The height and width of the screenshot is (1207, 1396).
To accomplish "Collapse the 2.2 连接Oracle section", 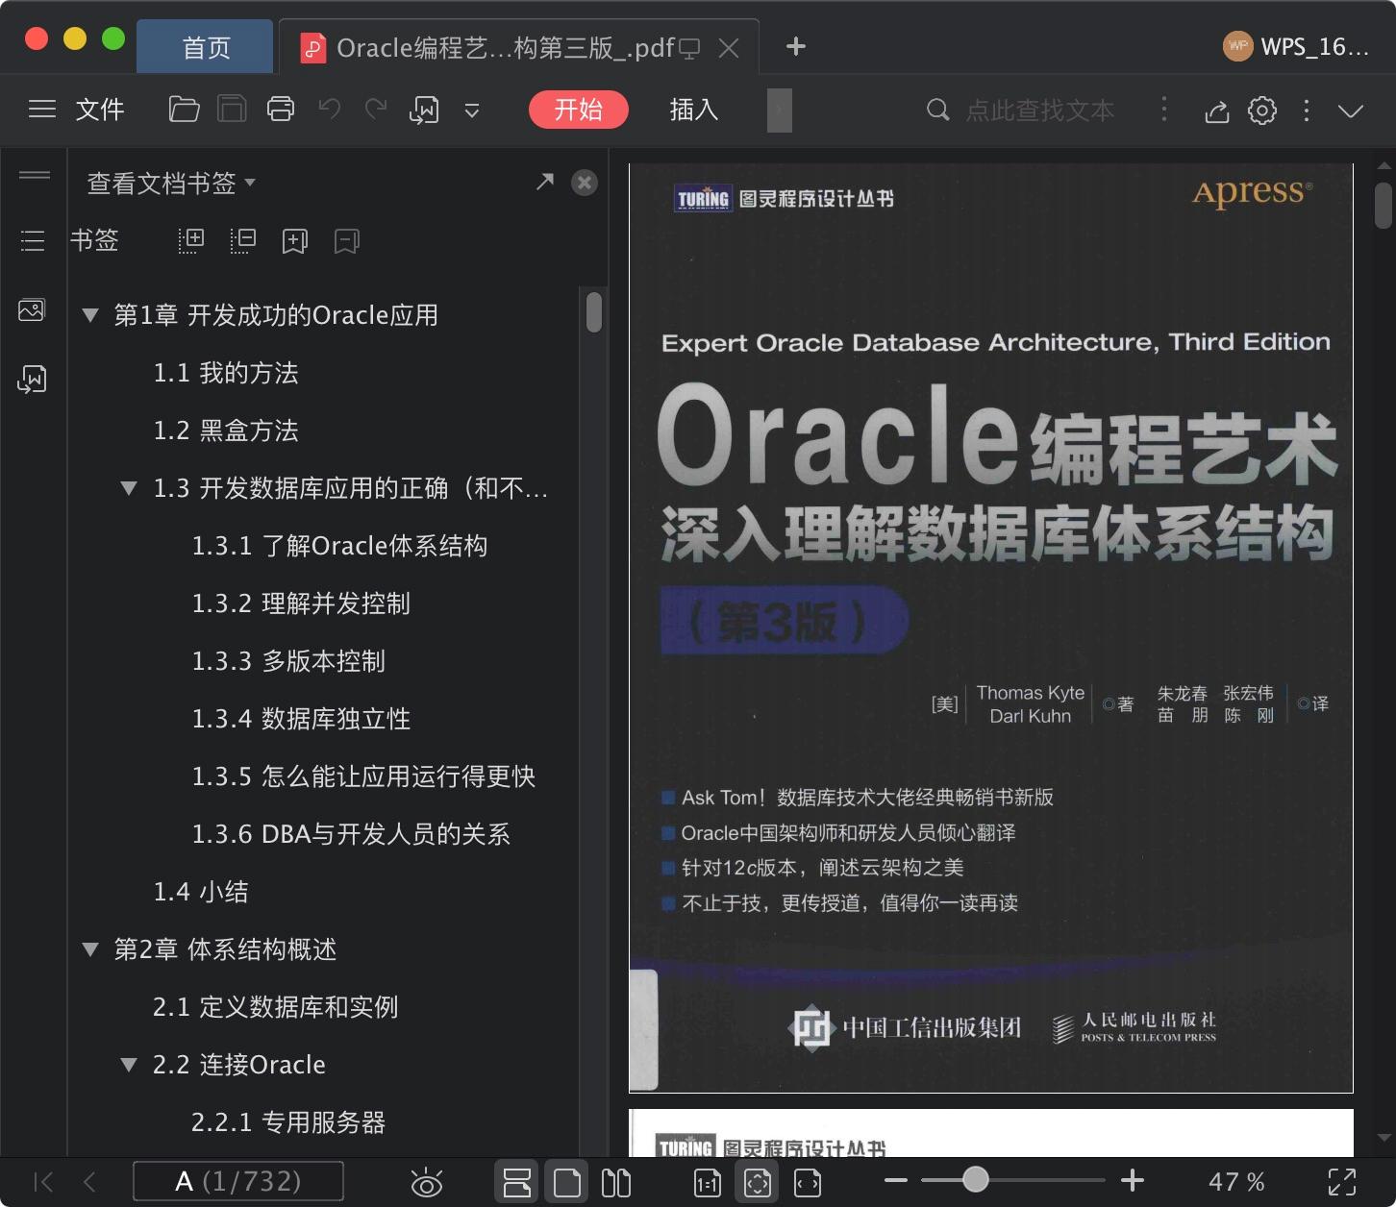I will coord(128,1065).
